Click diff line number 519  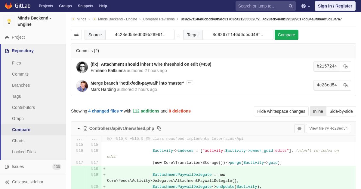pos(94,175)
